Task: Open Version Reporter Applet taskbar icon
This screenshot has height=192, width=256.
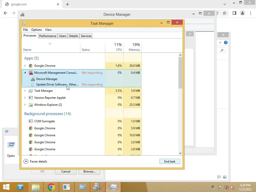Action: pos(66,187)
